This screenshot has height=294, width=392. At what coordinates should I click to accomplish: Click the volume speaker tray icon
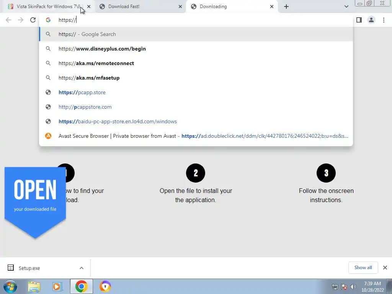coord(353,287)
